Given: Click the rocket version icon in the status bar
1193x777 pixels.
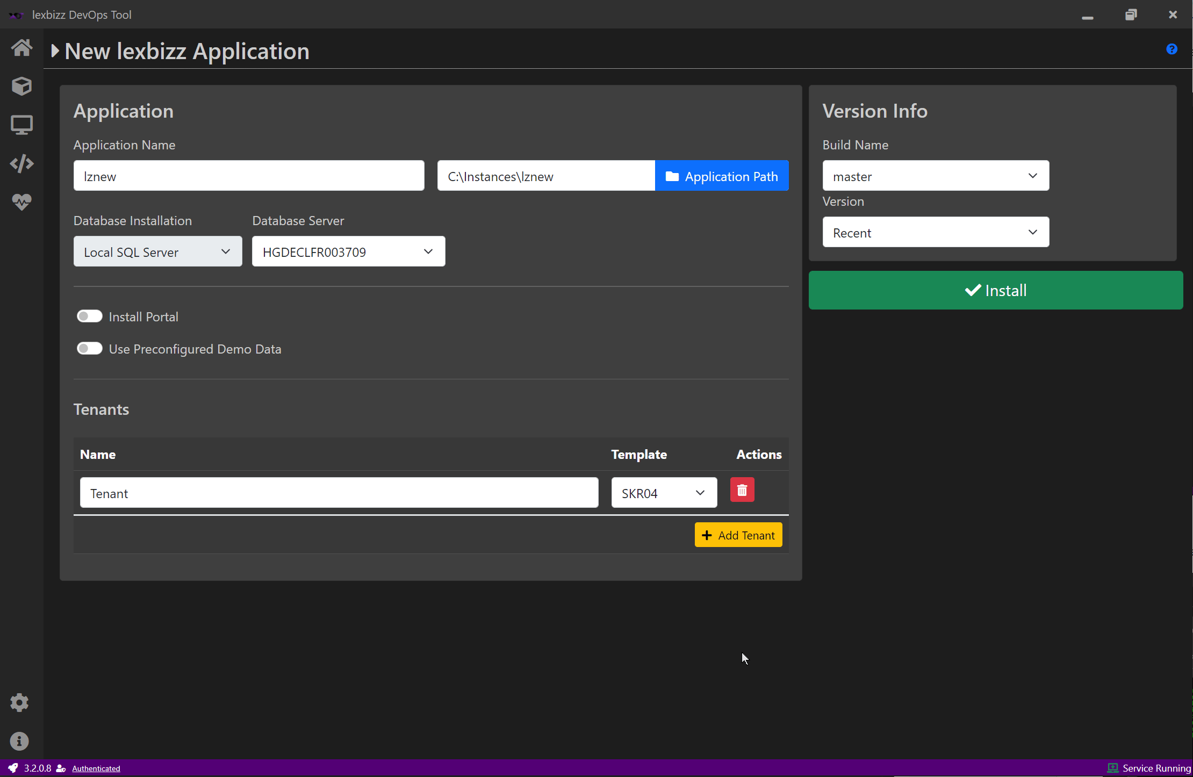Looking at the screenshot, I should [13, 768].
